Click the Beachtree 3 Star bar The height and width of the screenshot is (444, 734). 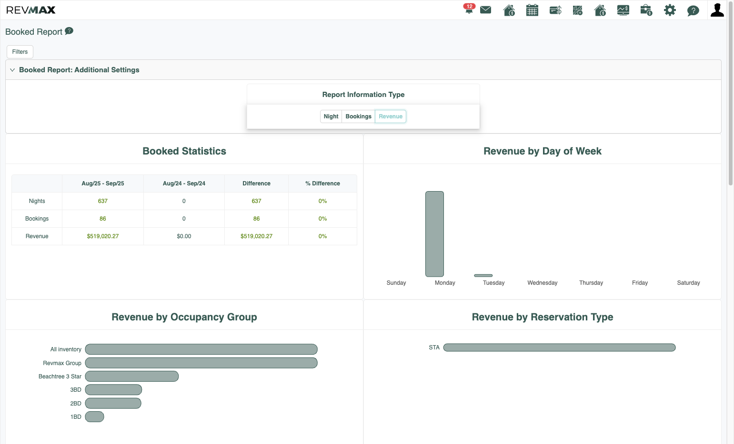[x=132, y=376]
